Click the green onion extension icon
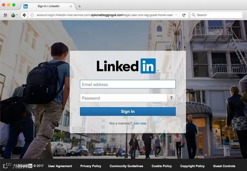The image size is (247, 171). click(x=13, y=15)
